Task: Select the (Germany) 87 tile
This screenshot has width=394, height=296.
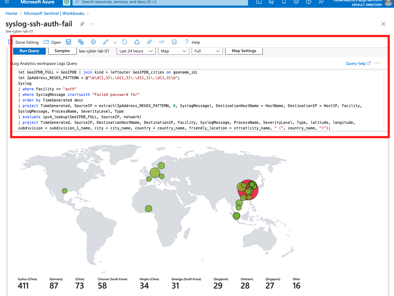Action: pos(56,284)
